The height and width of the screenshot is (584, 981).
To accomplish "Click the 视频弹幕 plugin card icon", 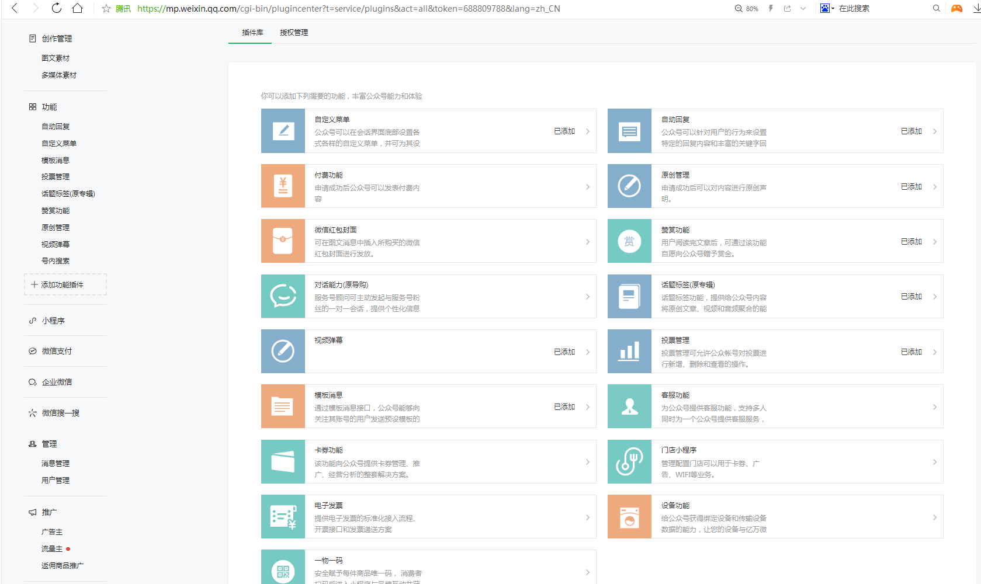I will coord(283,352).
